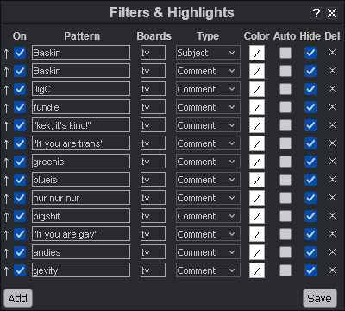Open the Type dropdown set to Subject
Image resolution: width=345 pixels, height=311 pixels.
point(208,53)
